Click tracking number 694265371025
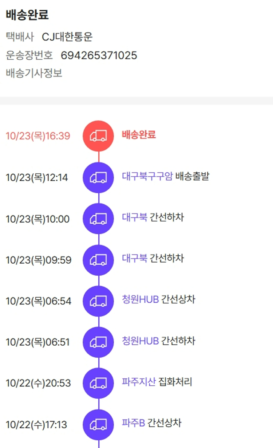Image resolution: width=273 pixels, height=448 pixels. pyautogui.click(x=99, y=55)
